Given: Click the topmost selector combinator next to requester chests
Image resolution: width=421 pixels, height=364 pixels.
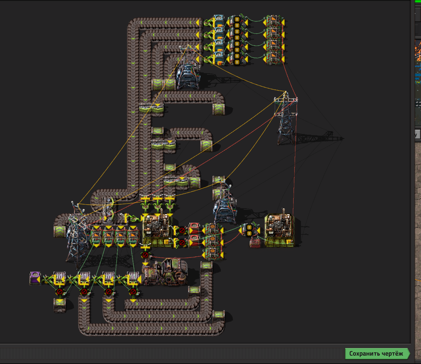Looking at the screenshot, I should (237, 21).
